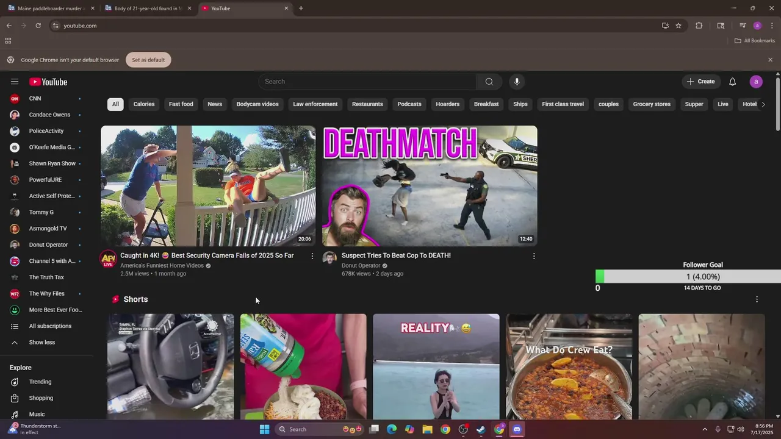Open the YouTube hamburger guide menu
Screen dimensions: 781x439
tap(15, 82)
